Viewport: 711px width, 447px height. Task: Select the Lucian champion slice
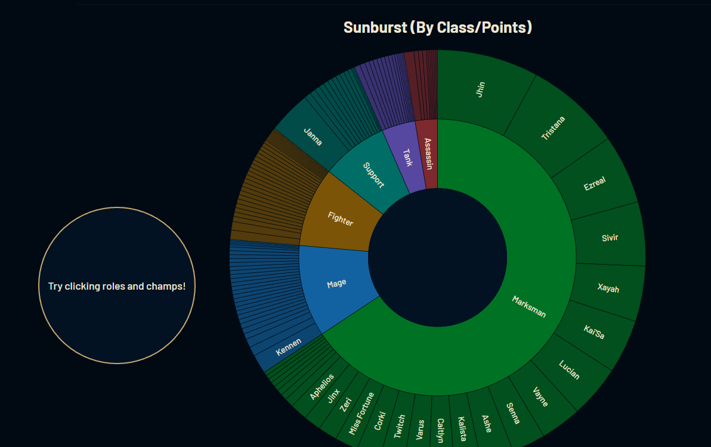pyautogui.click(x=570, y=370)
